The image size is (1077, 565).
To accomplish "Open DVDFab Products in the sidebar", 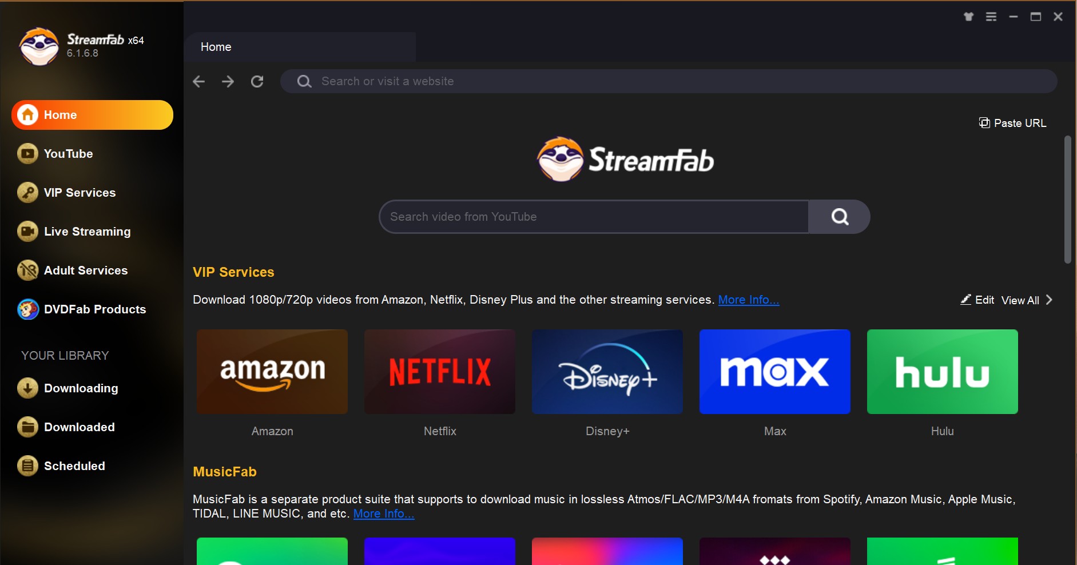I will coord(92,309).
